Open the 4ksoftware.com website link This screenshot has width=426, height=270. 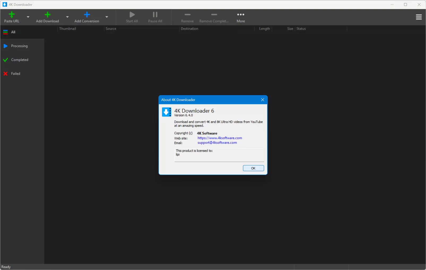pyautogui.click(x=220, y=138)
